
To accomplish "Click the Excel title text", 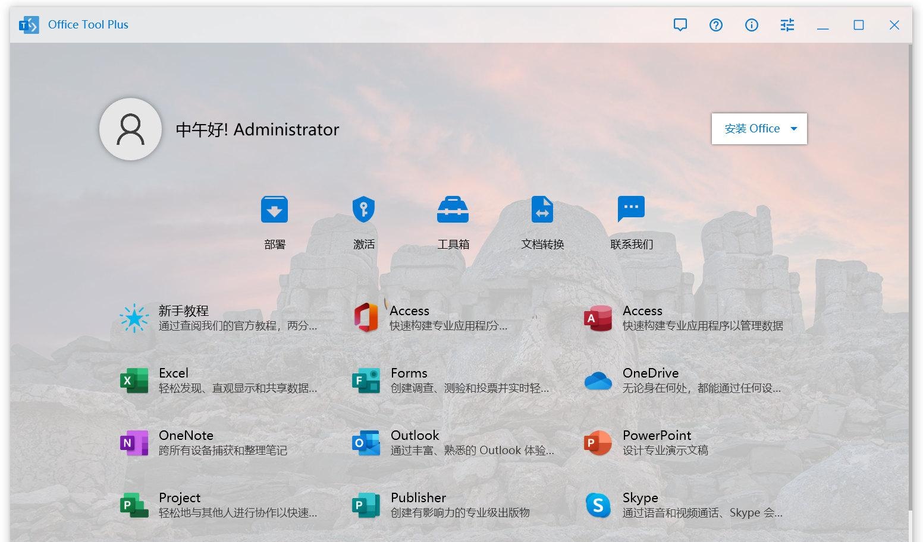I will coord(174,373).
